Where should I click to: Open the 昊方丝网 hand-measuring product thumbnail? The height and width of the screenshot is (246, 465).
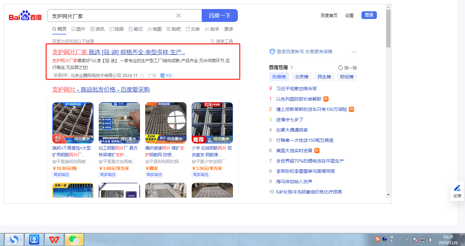(x=119, y=123)
